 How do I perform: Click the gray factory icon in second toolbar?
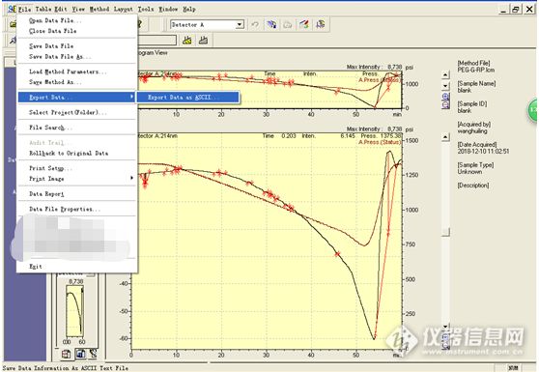click(x=203, y=41)
